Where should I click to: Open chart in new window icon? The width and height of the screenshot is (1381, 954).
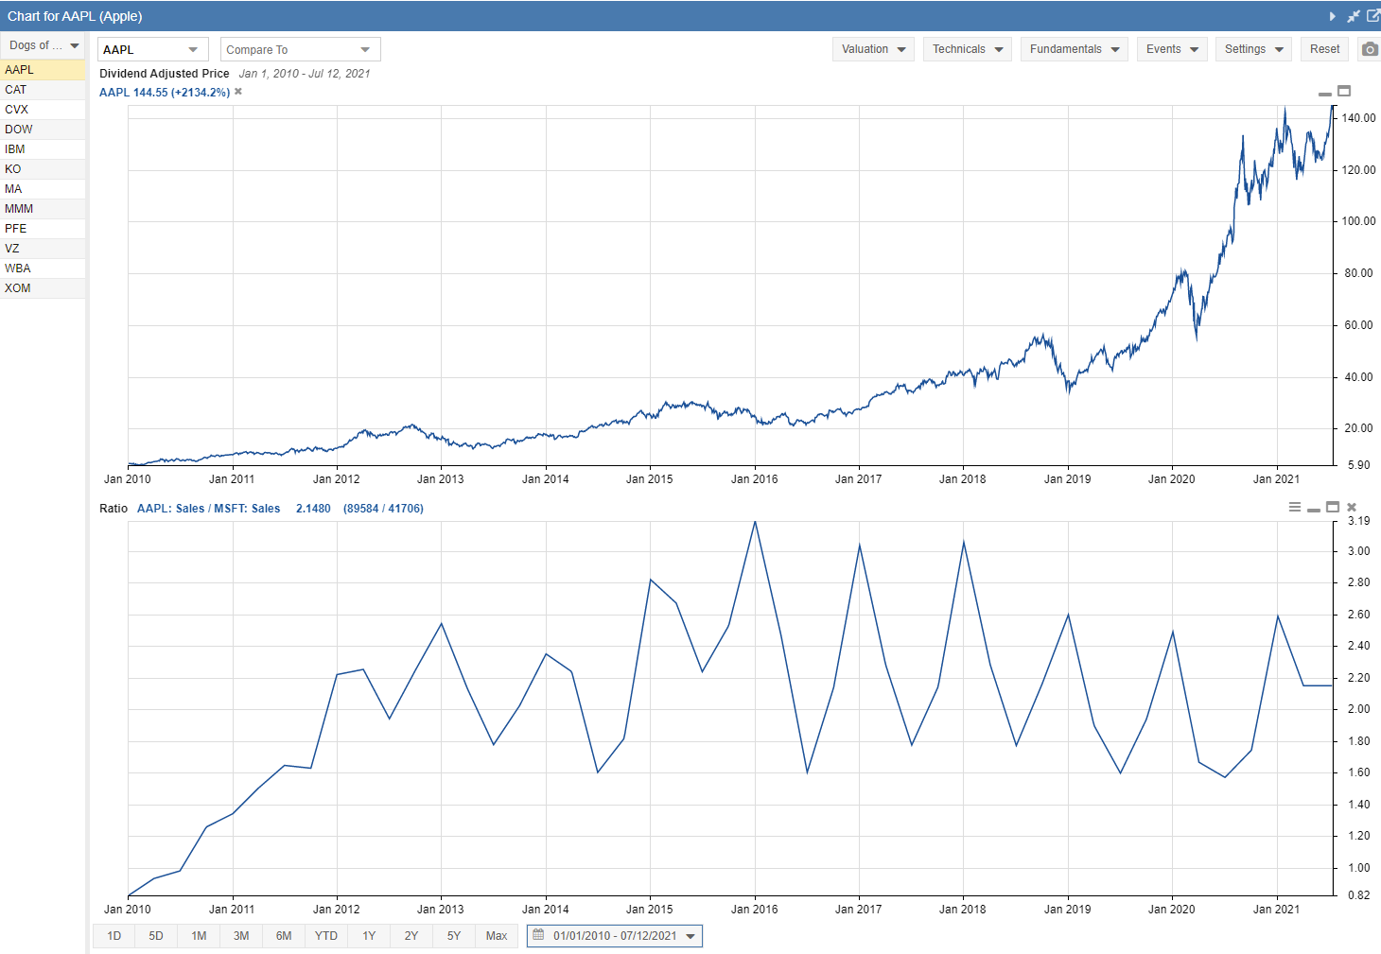(x=1373, y=16)
